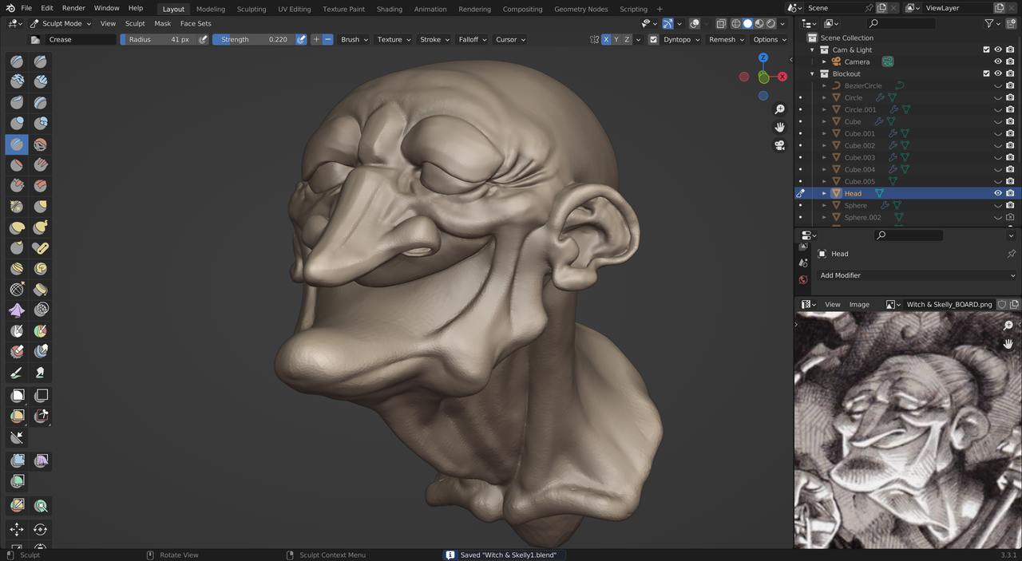1022x561 pixels.
Task: Toggle camera view icon in viewport
Action: (780, 145)
